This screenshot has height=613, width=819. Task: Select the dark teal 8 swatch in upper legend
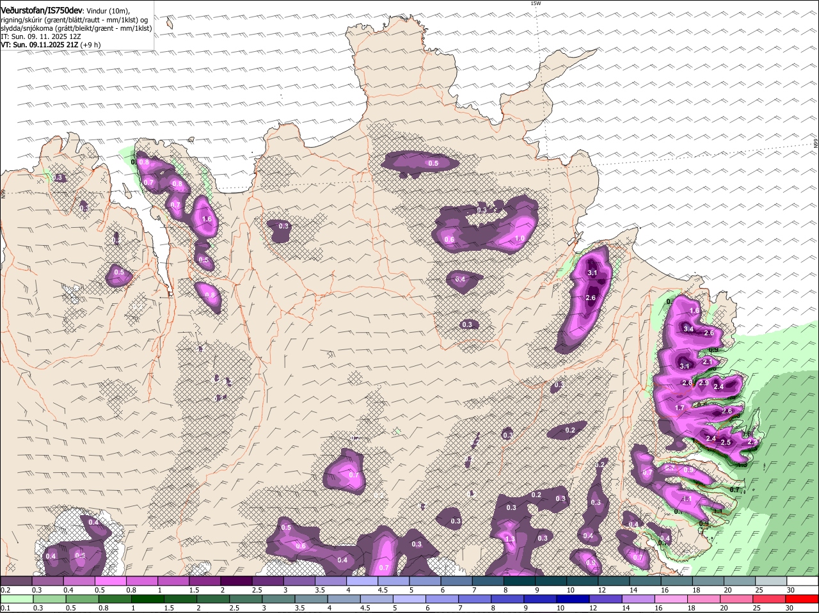(519, 581)
